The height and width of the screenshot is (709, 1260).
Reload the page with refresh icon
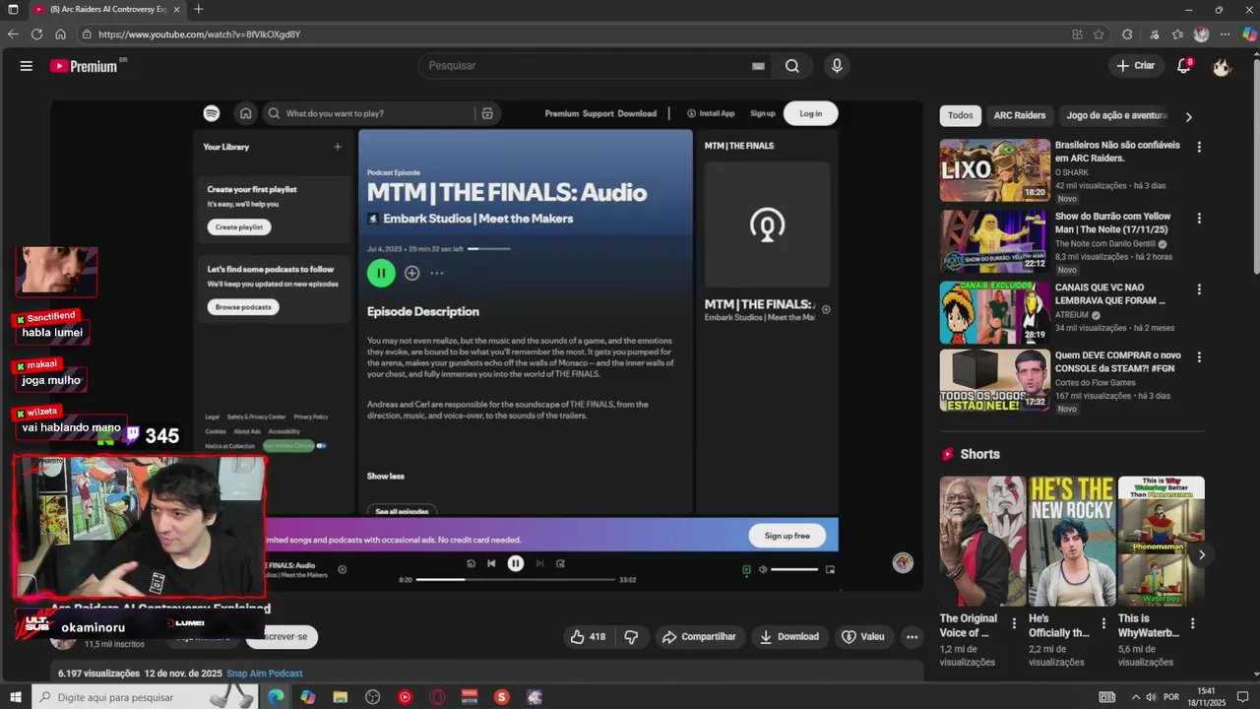click(x=36, y=33)
